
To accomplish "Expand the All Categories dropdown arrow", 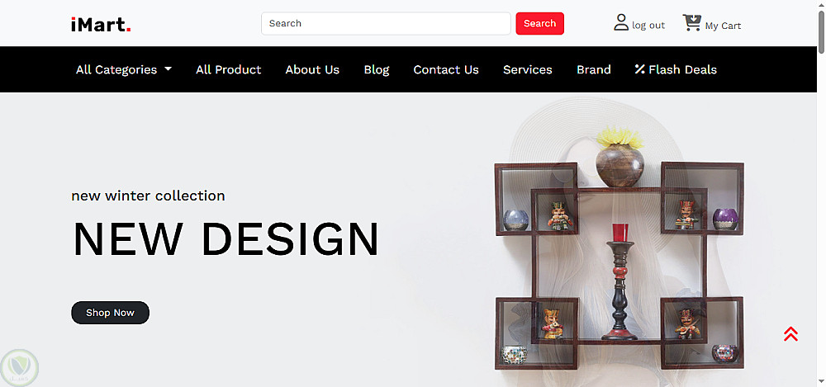I will [168, 69].
